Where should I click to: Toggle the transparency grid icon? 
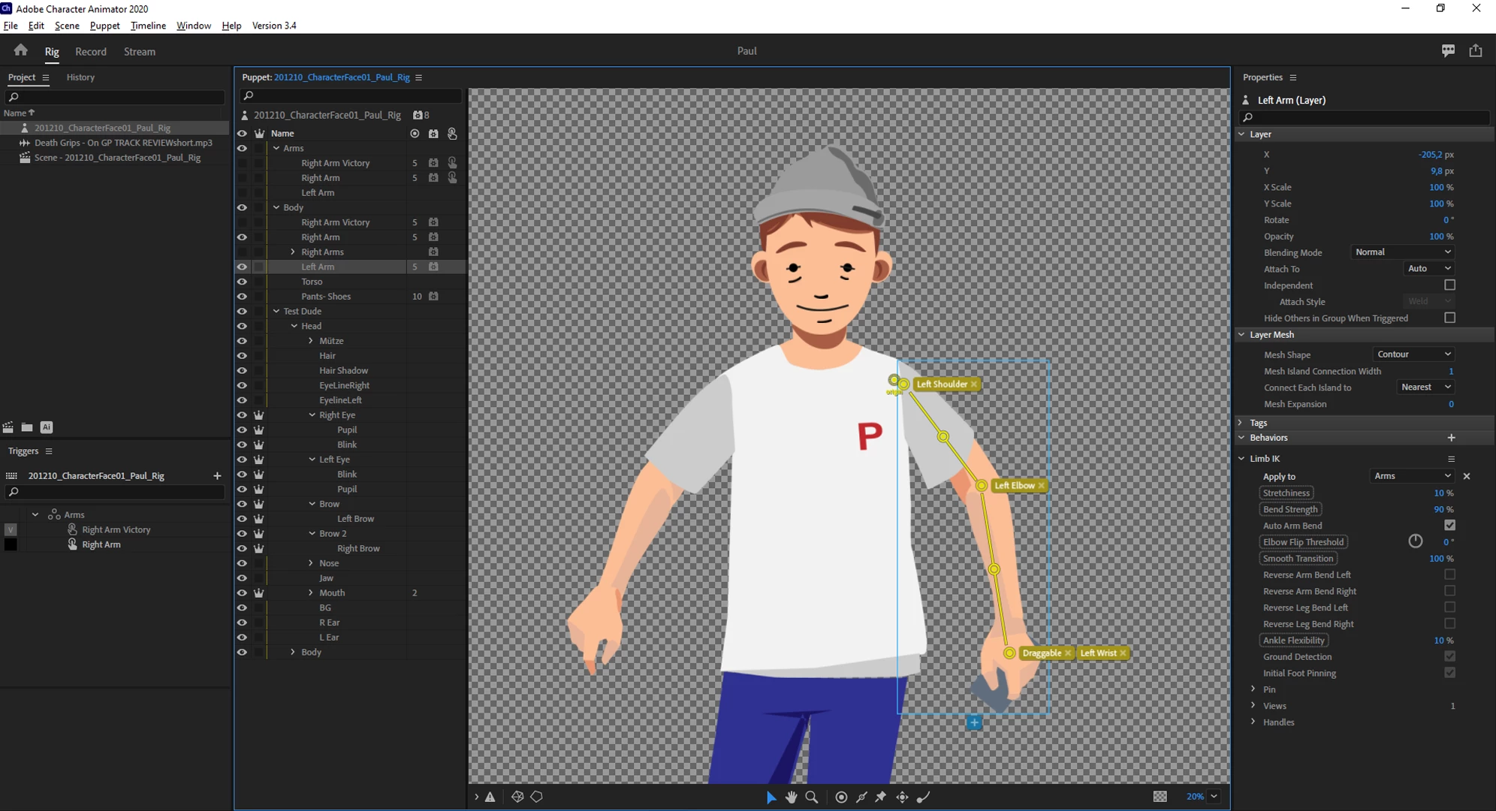[1160, 796]
